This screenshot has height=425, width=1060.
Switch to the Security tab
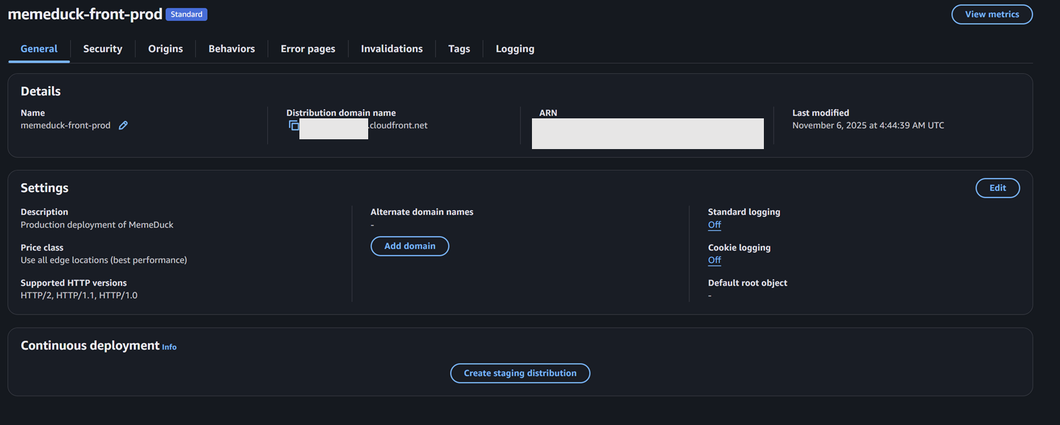[103, 49]
